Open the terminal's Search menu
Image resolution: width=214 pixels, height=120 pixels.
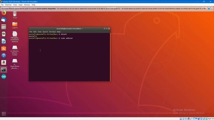(x=45, y=32)
